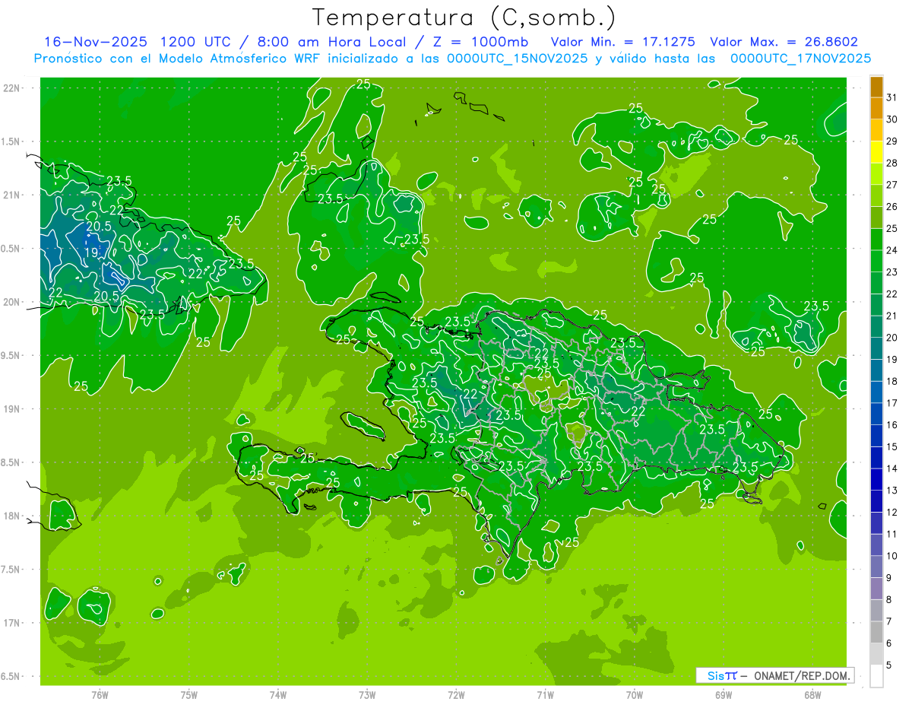The image size is (912, 705).
Task: Click the title "Temperatura (C,somb.)"
Action: (464, 18)
